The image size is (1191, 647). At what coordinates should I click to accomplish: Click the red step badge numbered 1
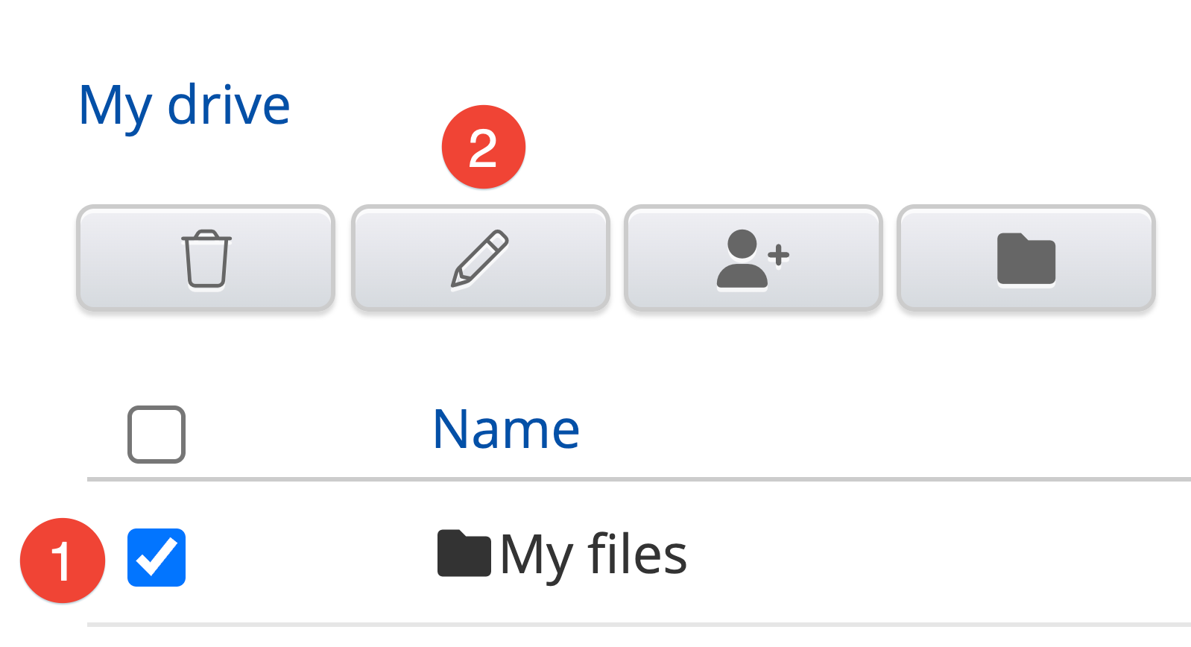pyautogui.click(x=63, y=560)
